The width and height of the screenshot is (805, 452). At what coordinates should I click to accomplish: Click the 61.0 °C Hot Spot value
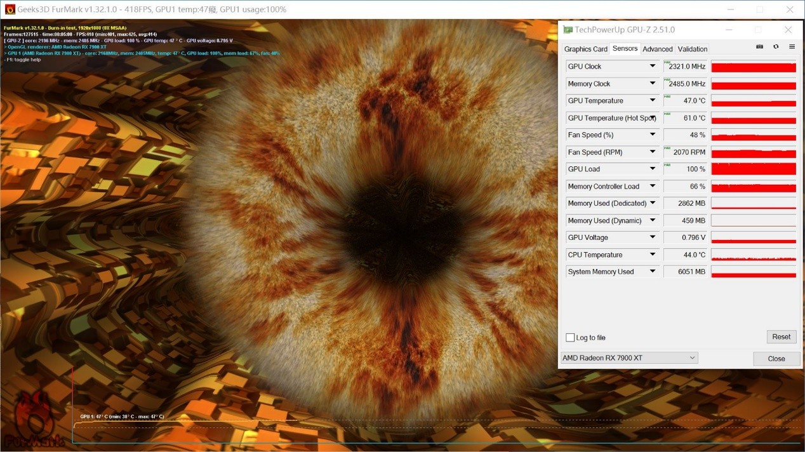tap(685, 117)
